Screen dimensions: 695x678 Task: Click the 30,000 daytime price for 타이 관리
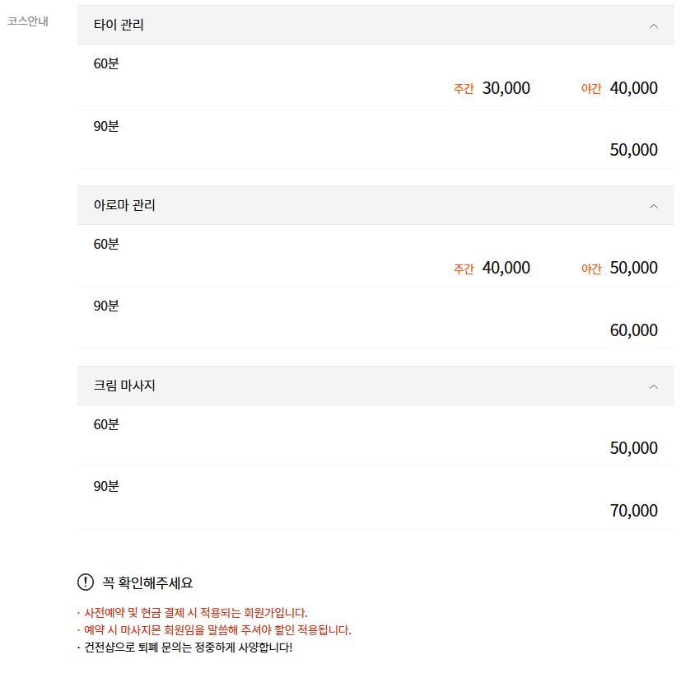click(506, 88)
